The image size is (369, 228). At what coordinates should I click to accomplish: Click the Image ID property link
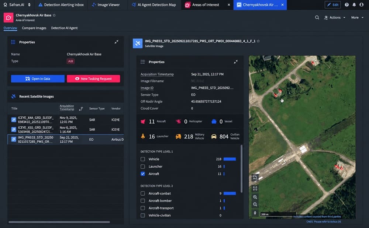(x=147, y=88)
